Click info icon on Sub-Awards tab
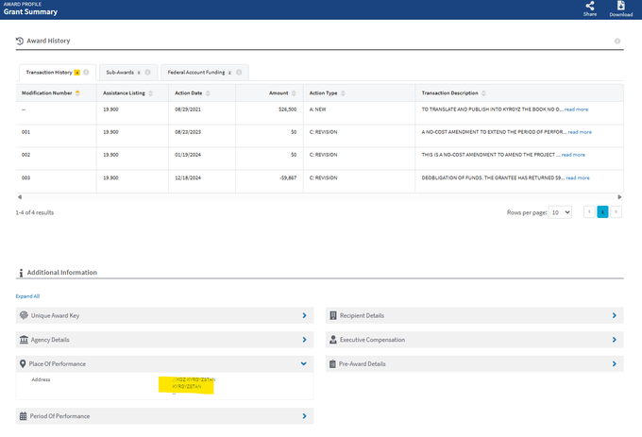 point(147,72)
